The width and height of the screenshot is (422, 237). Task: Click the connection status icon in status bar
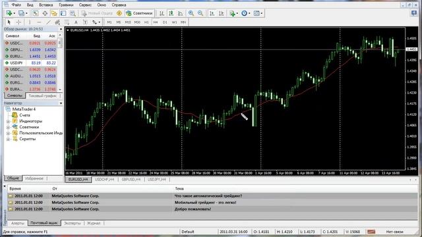(371, 231)
